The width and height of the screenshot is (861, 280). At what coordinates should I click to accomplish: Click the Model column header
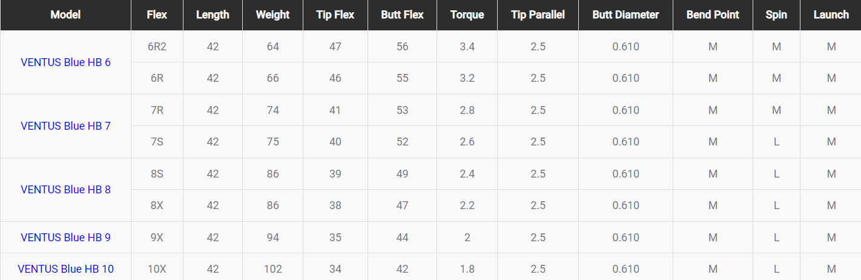[65, 15]
